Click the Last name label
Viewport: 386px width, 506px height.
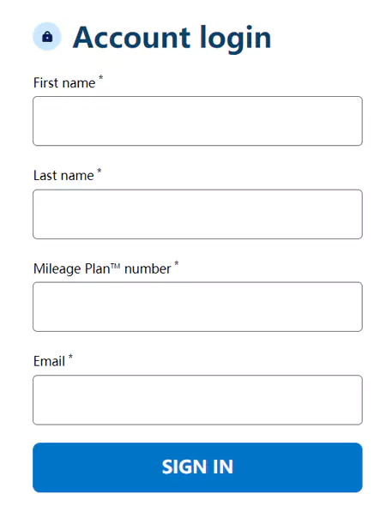[x=63, y=176]
